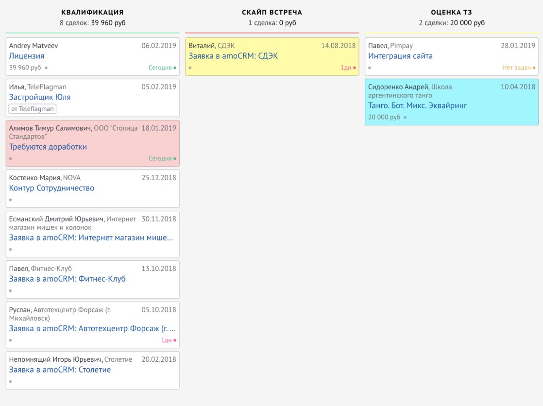This screenshot has width=543, height=406.
Task: Click the Сегодня task on Лицензия card
Action: (x=162, y=68)
